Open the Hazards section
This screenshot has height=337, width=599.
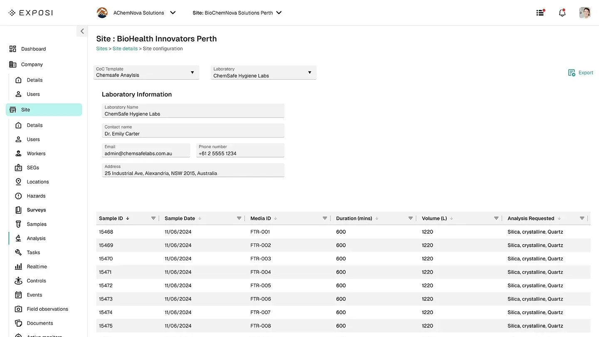point(18,196)
